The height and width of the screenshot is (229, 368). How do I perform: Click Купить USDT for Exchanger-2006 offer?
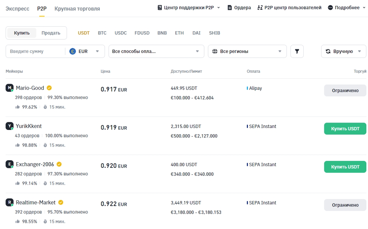345,167
